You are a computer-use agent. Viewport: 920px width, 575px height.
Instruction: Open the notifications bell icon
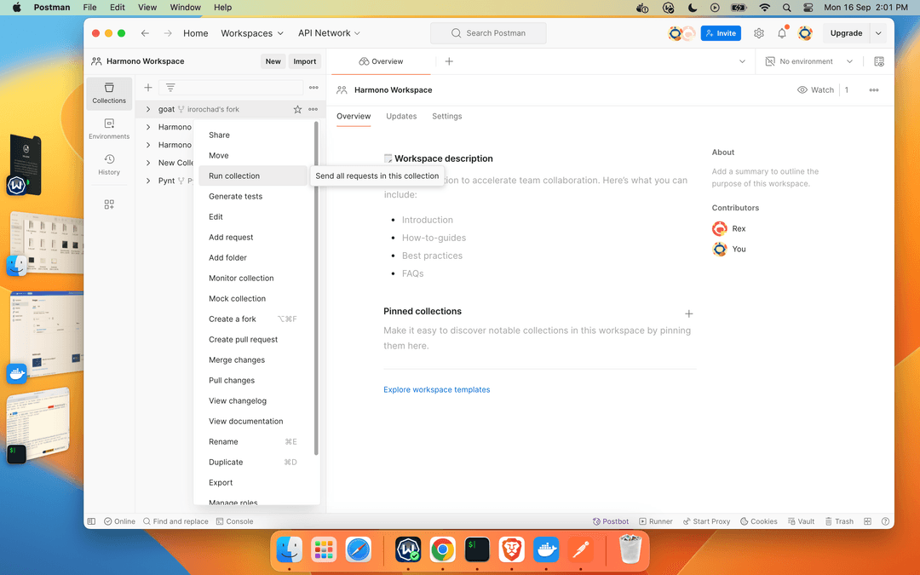[782, 33]
